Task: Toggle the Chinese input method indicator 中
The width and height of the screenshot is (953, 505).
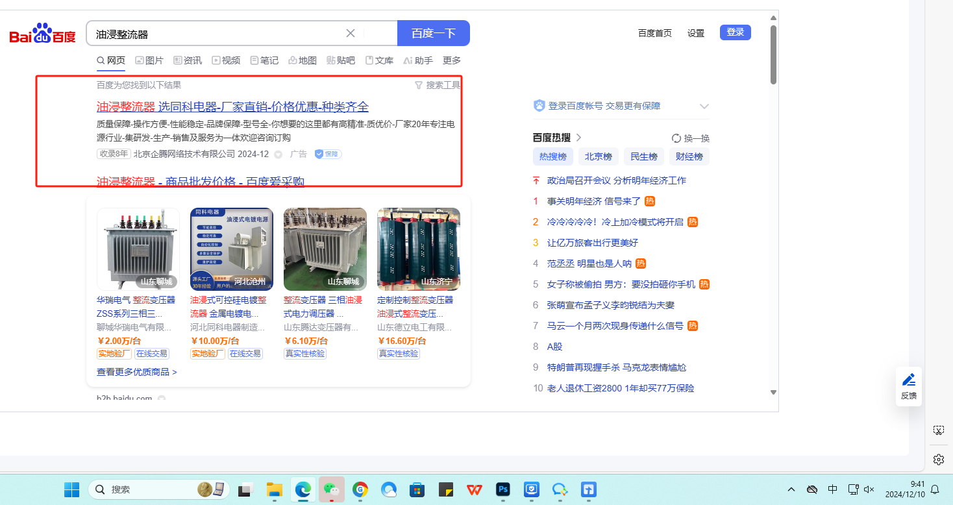Action: [x=832, y=489]
